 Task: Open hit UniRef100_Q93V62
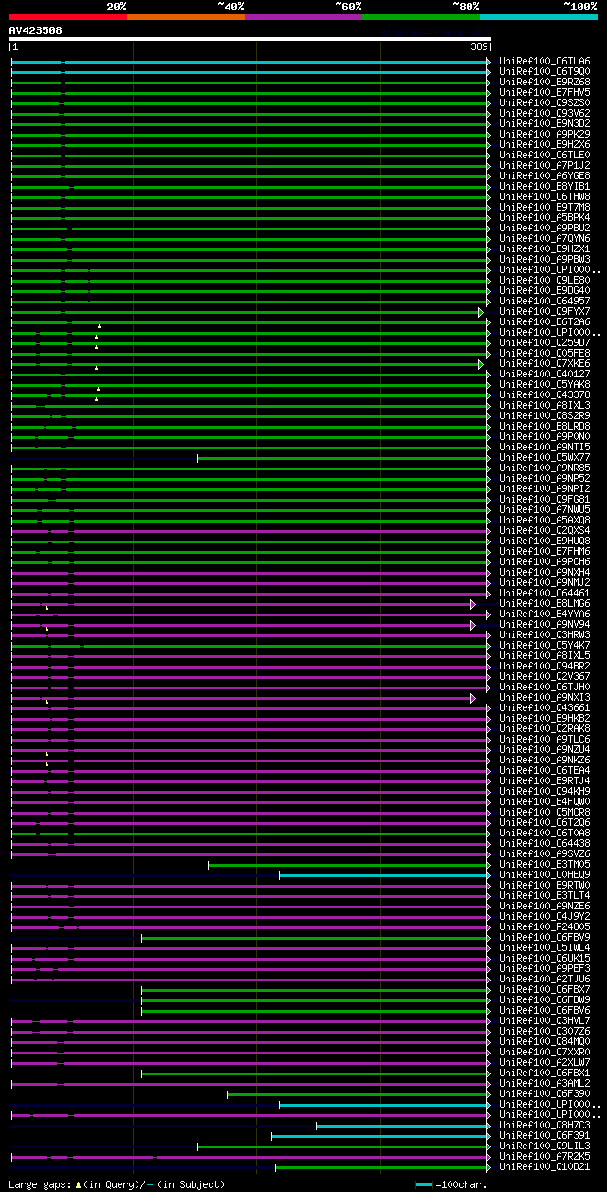click(x=544, y=113)
